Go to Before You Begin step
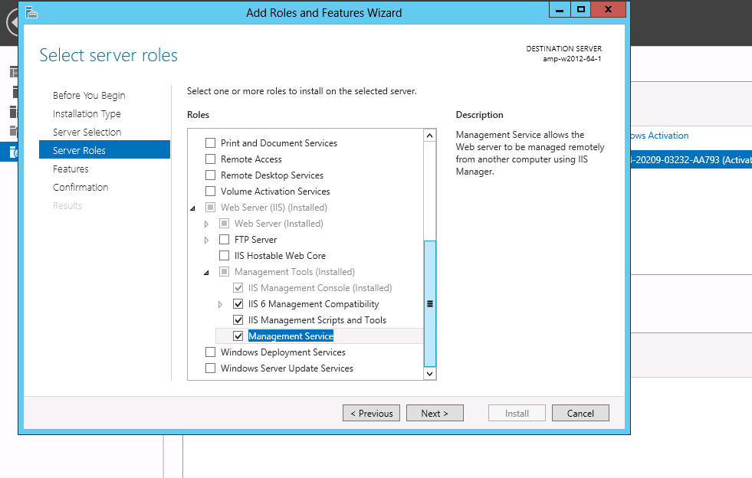 pos(89,96)
